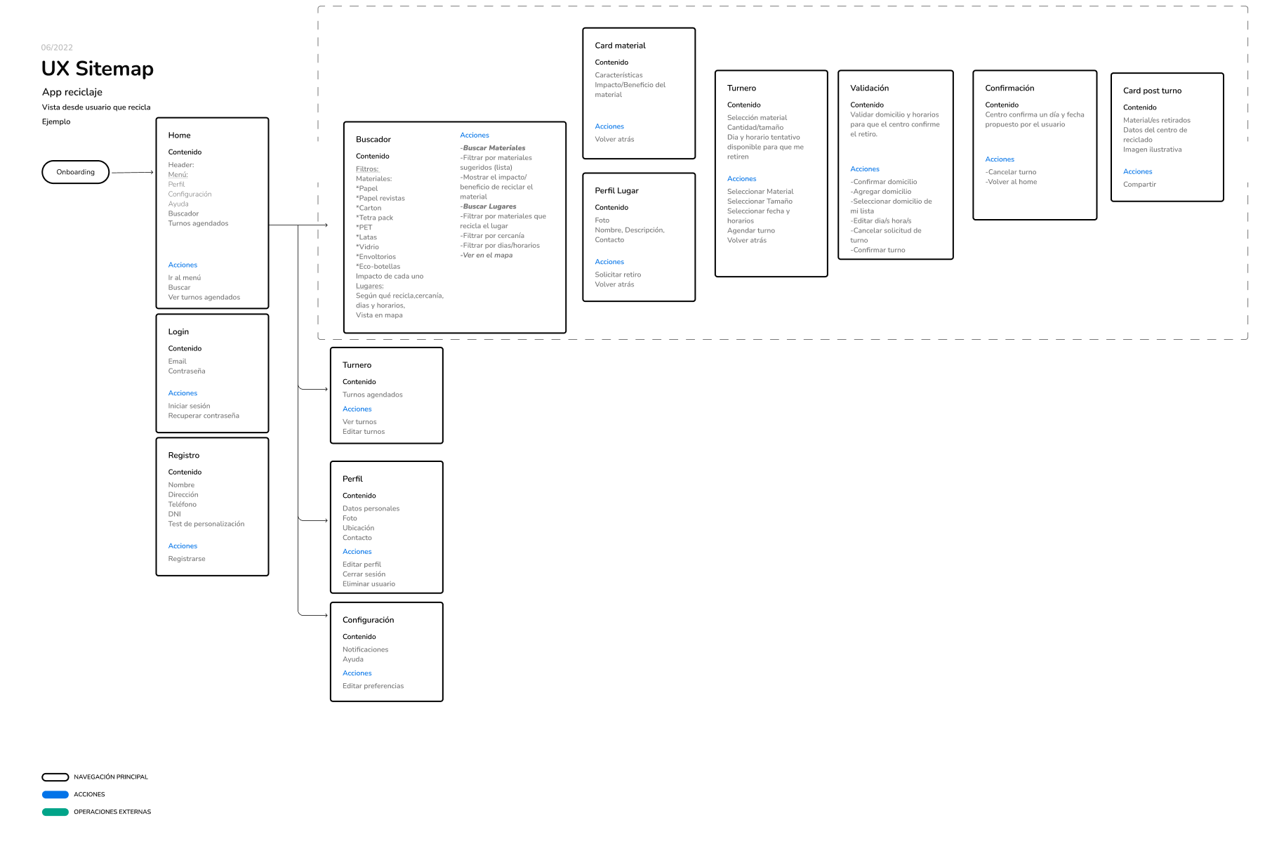This screenshot has height=858, width=1272.
Task: Select *Papel revistas material
Action: tap(380, 199)
